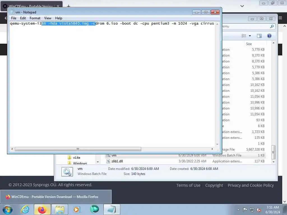Click navigation pane scroll down arrow
The width and height of the screenshot is (287, 215).
pyautogui.click(x=98, y=162)
